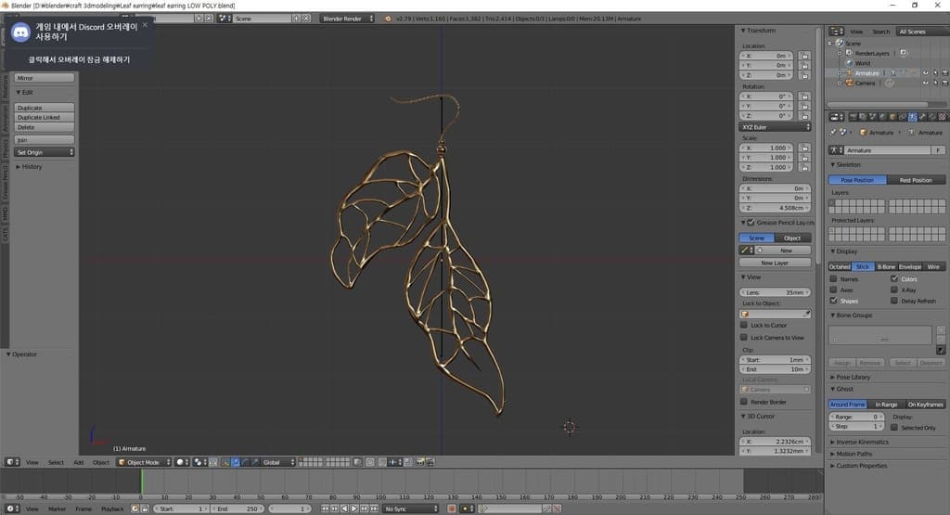Click the record auto-keyframe button

pos(452,509)
